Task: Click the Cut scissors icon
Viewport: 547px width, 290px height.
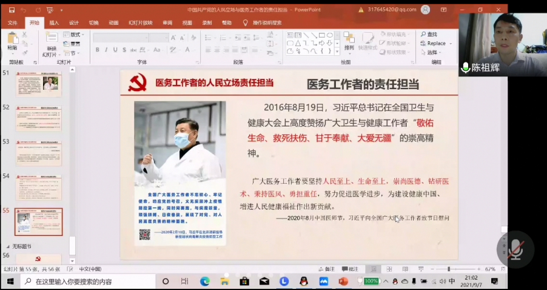Action: tap(24, 35)
